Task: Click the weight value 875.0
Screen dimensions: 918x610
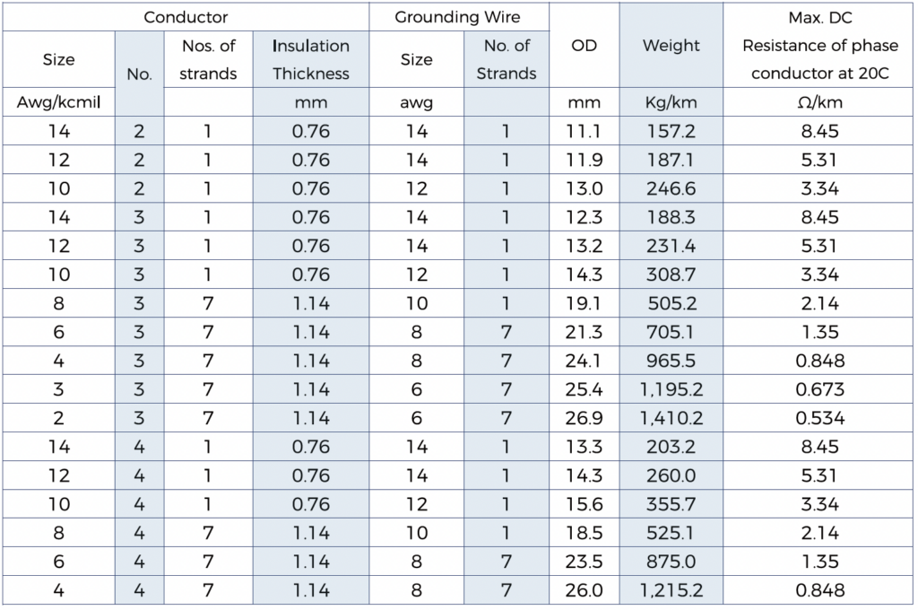Action: (x=671, y=562)
